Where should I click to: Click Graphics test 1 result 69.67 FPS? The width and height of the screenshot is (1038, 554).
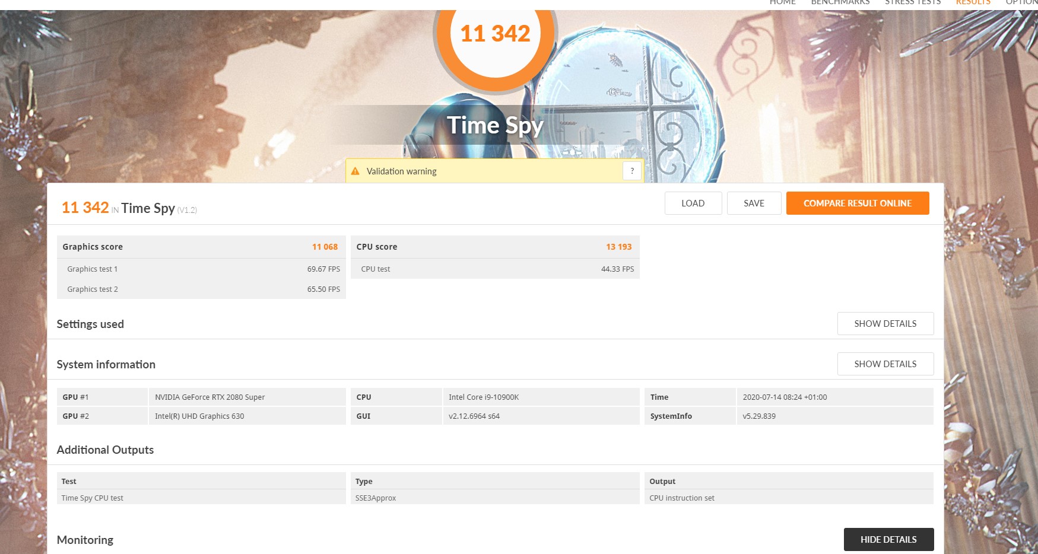point(323,269)
